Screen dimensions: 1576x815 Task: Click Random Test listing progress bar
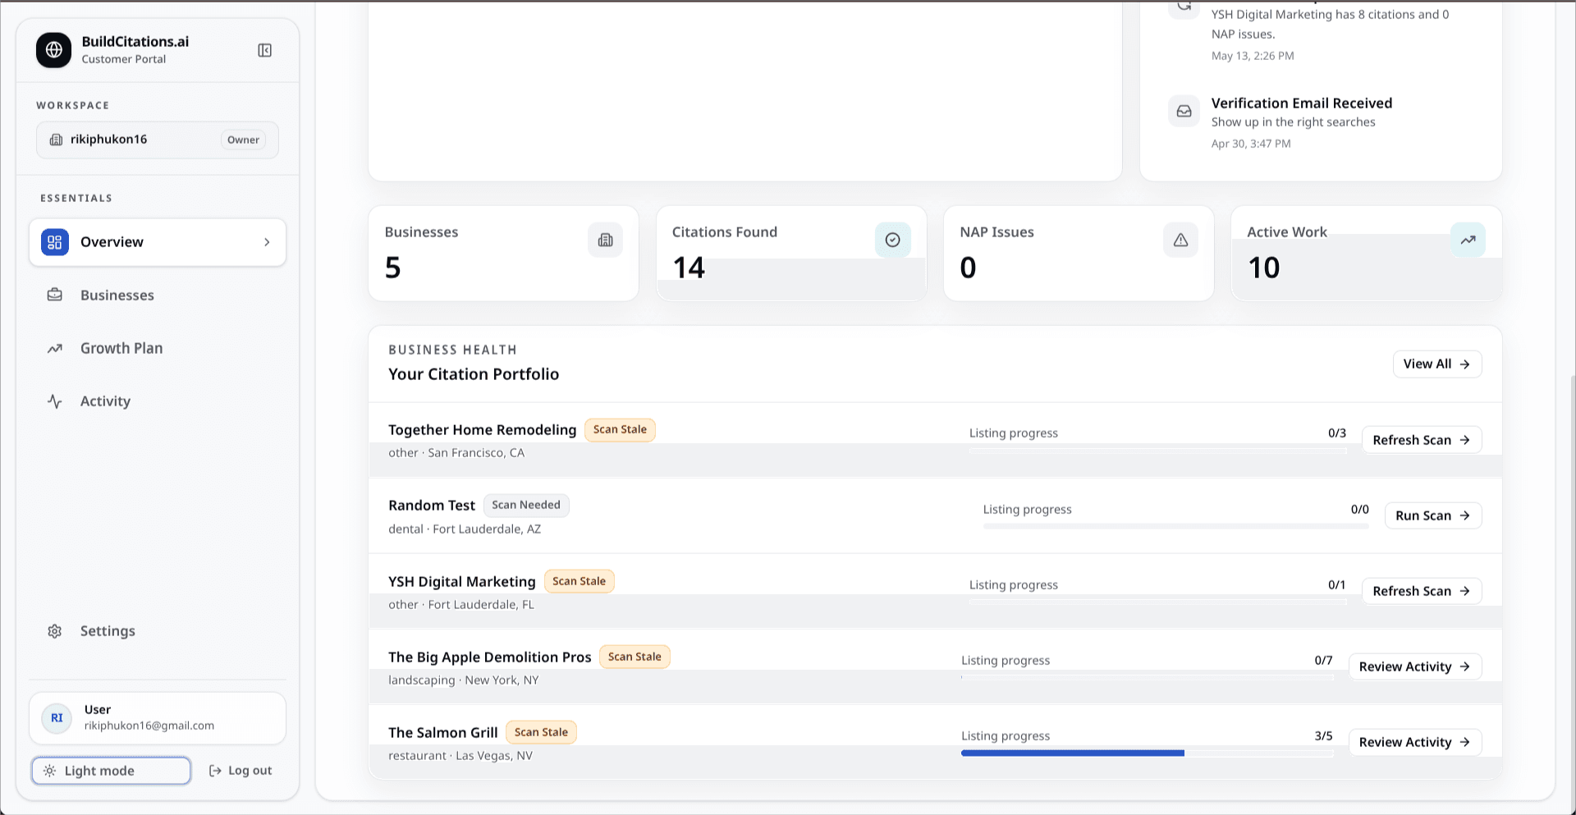(x=1175, y=526)
